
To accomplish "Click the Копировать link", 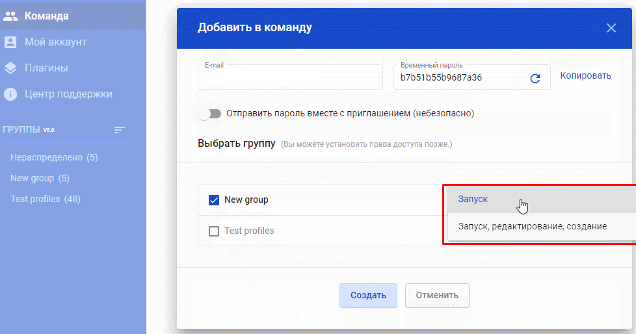I will 585,76.
